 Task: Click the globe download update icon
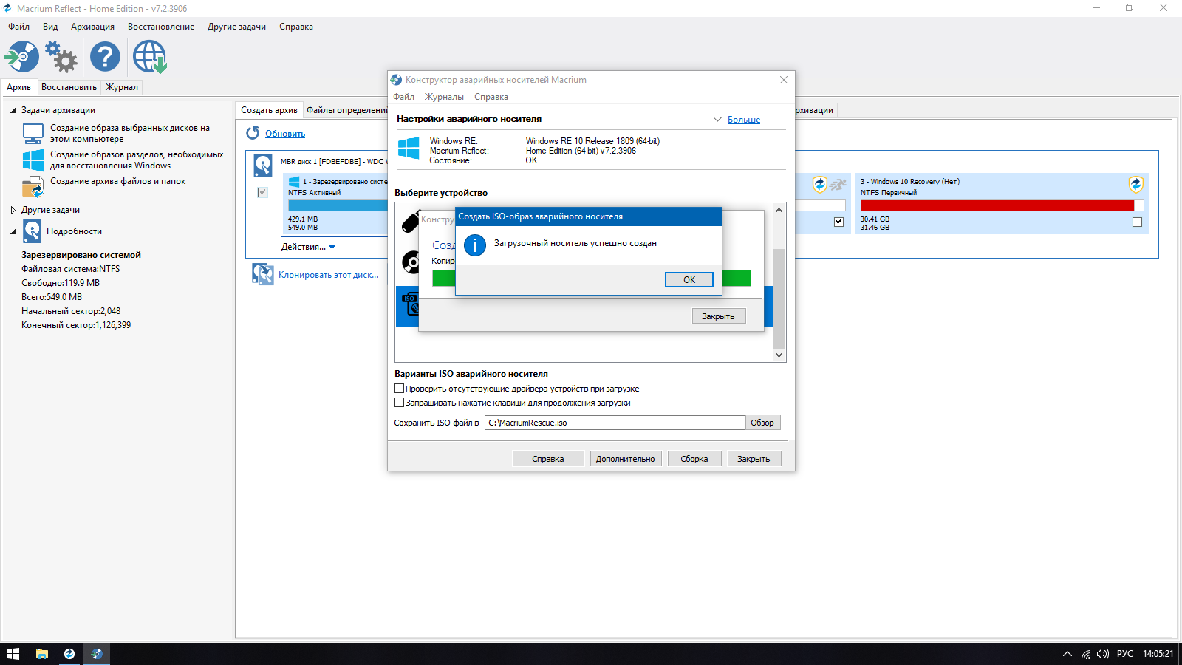click(x=149, y=57)
